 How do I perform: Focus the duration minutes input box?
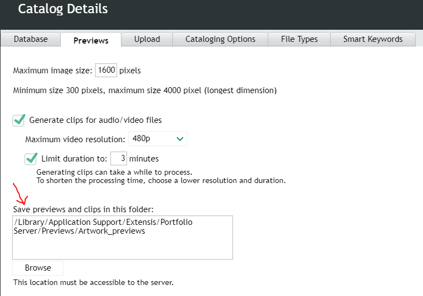(x=119, y=159)
